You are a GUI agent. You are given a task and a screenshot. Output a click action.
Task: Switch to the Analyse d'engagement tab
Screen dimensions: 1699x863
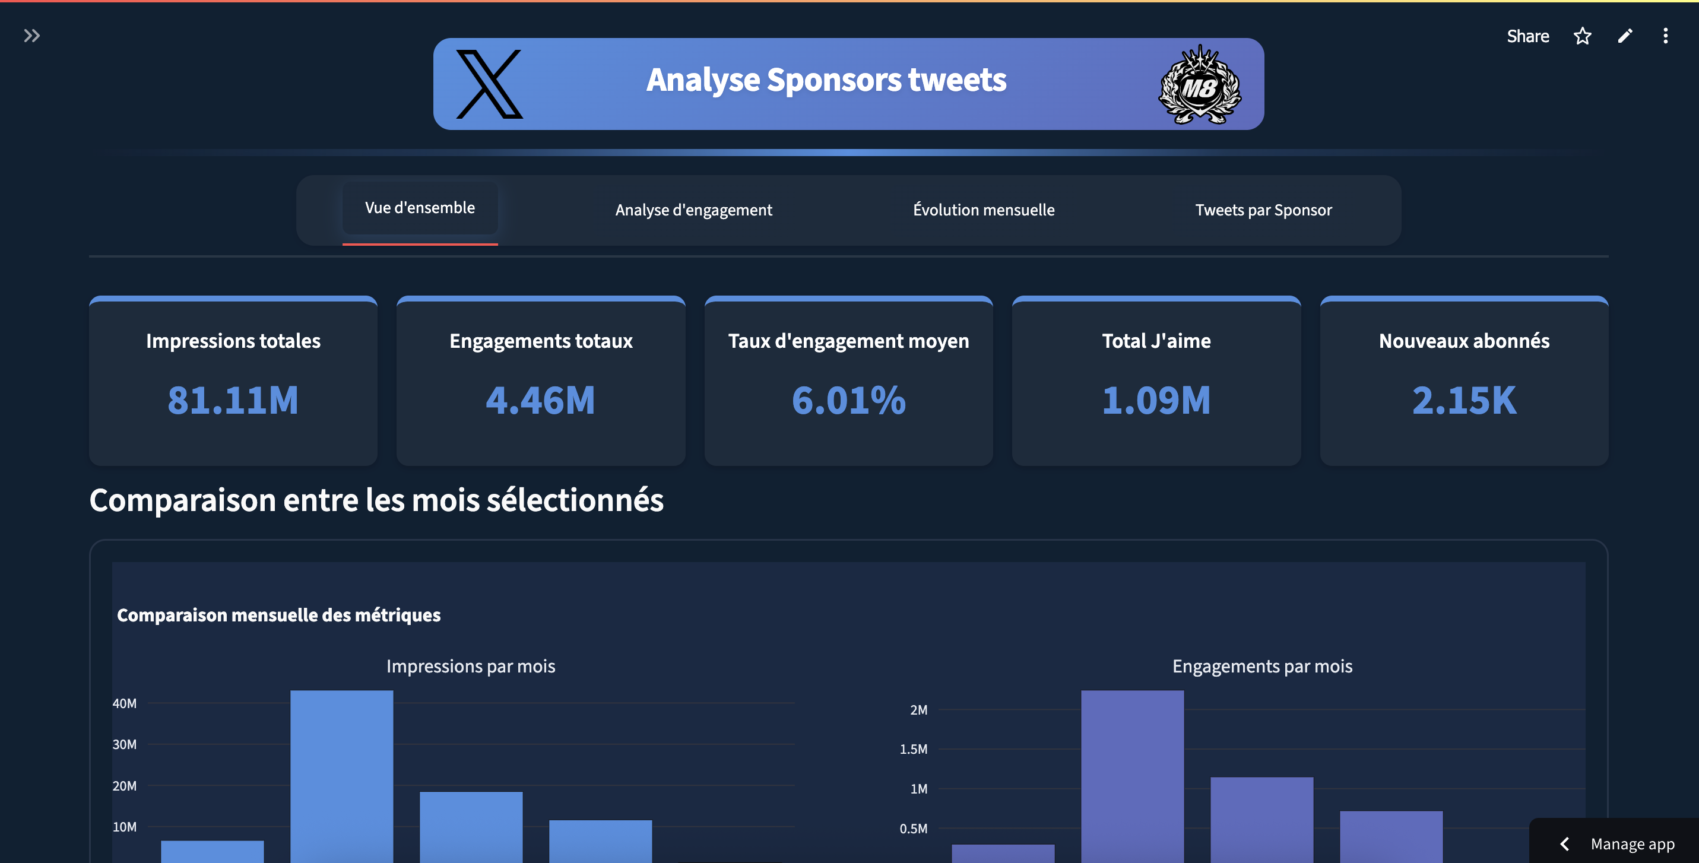pos(693,210)
